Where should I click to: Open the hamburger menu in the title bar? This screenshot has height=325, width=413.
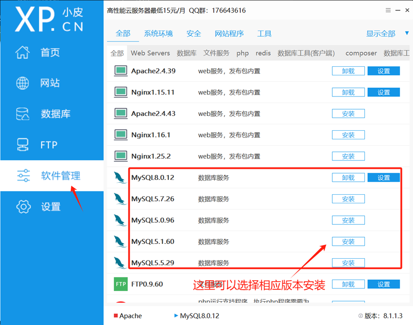tap(388, 10)
